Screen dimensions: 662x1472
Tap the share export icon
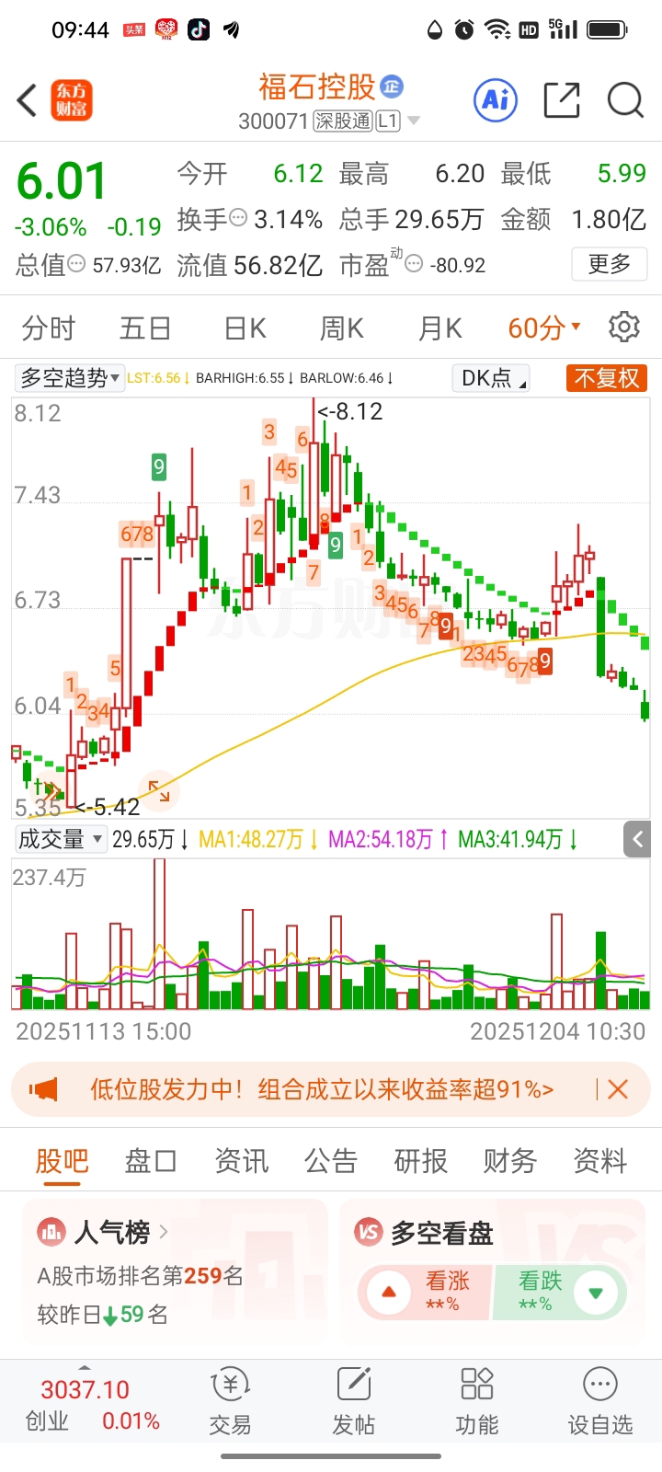(x=561, y=100)
